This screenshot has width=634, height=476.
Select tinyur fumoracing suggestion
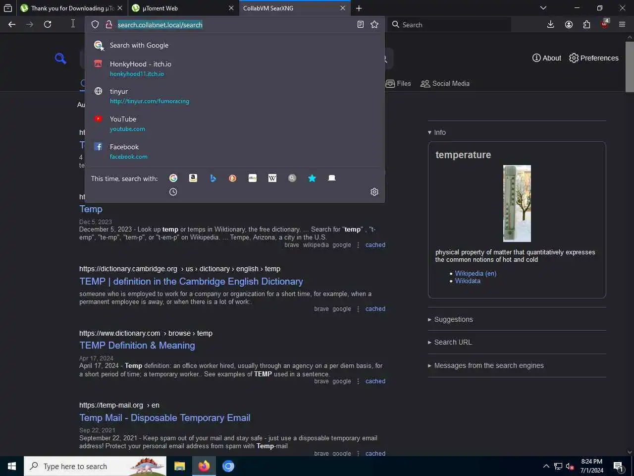235,96
